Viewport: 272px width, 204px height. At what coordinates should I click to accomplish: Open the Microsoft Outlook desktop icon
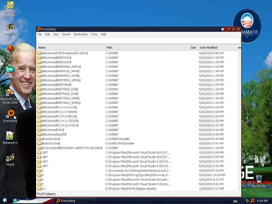tap(10, 9)
